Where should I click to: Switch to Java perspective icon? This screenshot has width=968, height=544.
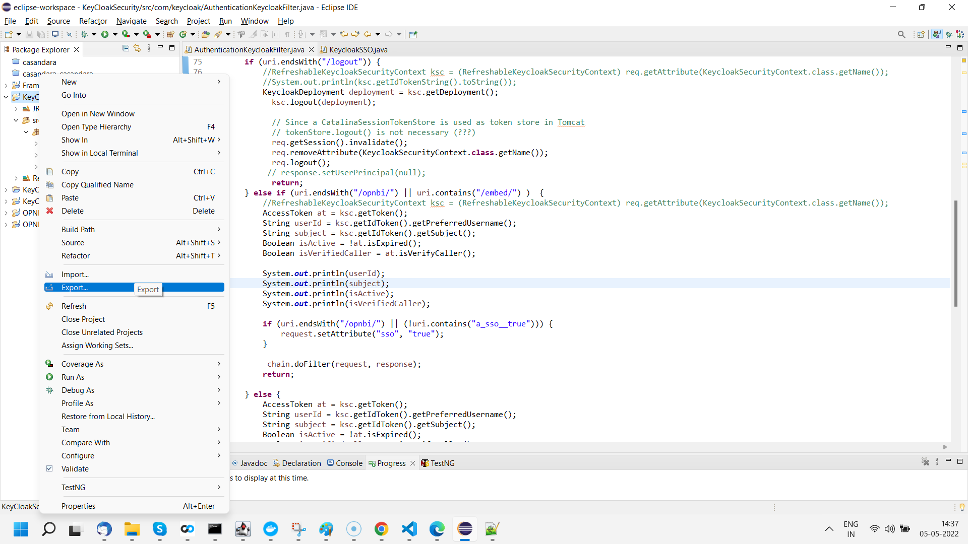pyautogui.click(x=937, y=34)
